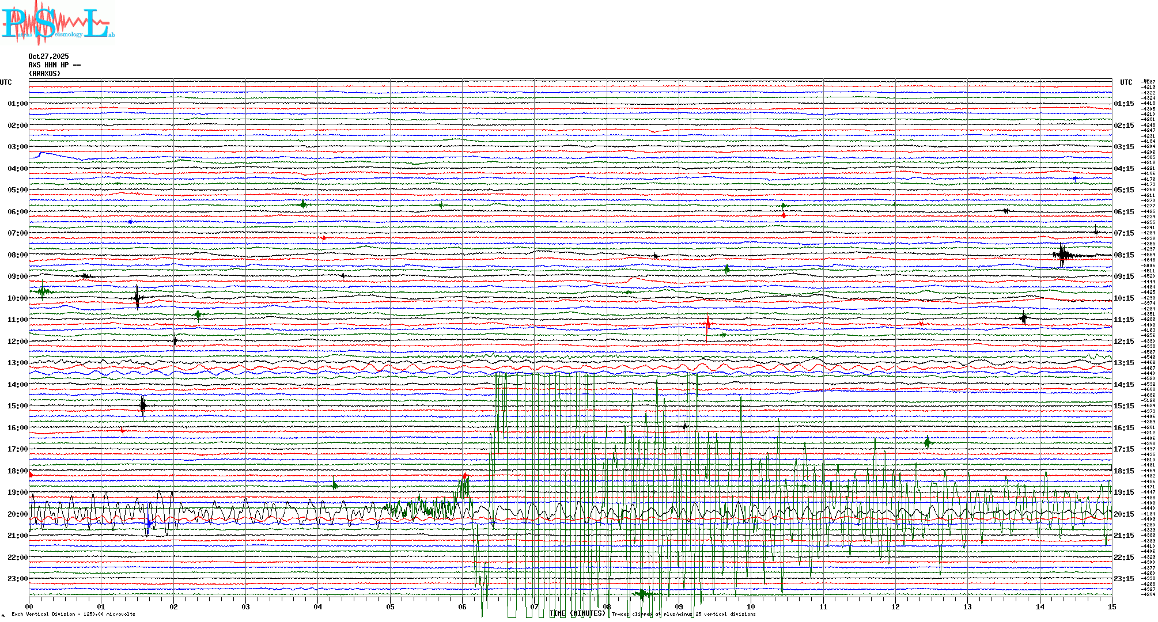The image size is (1158, 622).
Task: Click the 23:00 hour label on left
Action: (x=17, y=579)
